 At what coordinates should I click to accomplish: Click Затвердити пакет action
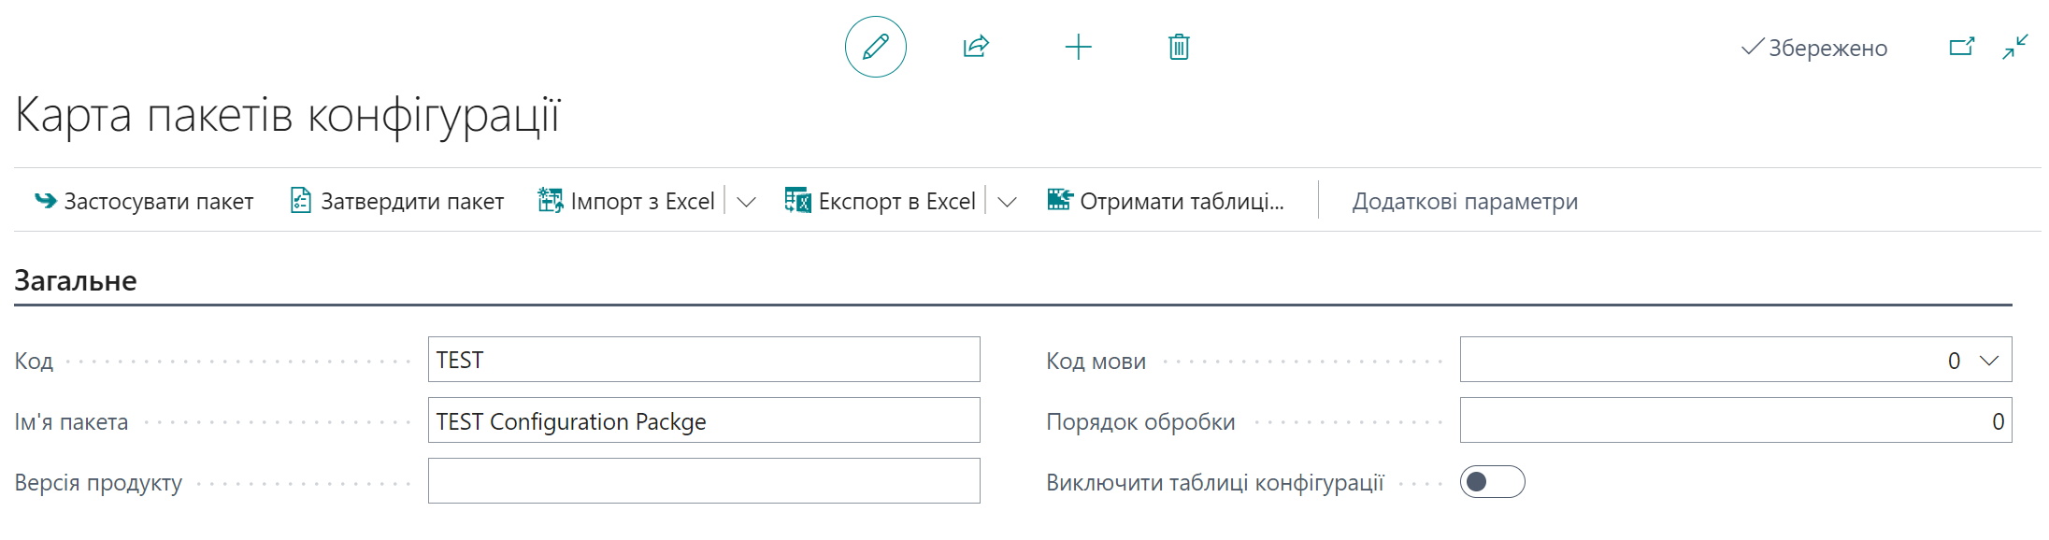(x=397, y=201)
